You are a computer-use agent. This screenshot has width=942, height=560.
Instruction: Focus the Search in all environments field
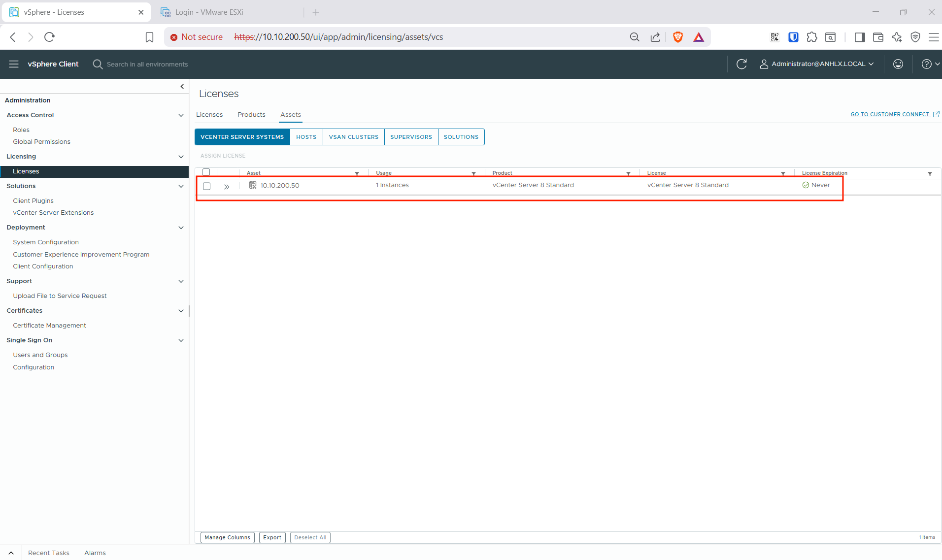click(x=147, y=64)
